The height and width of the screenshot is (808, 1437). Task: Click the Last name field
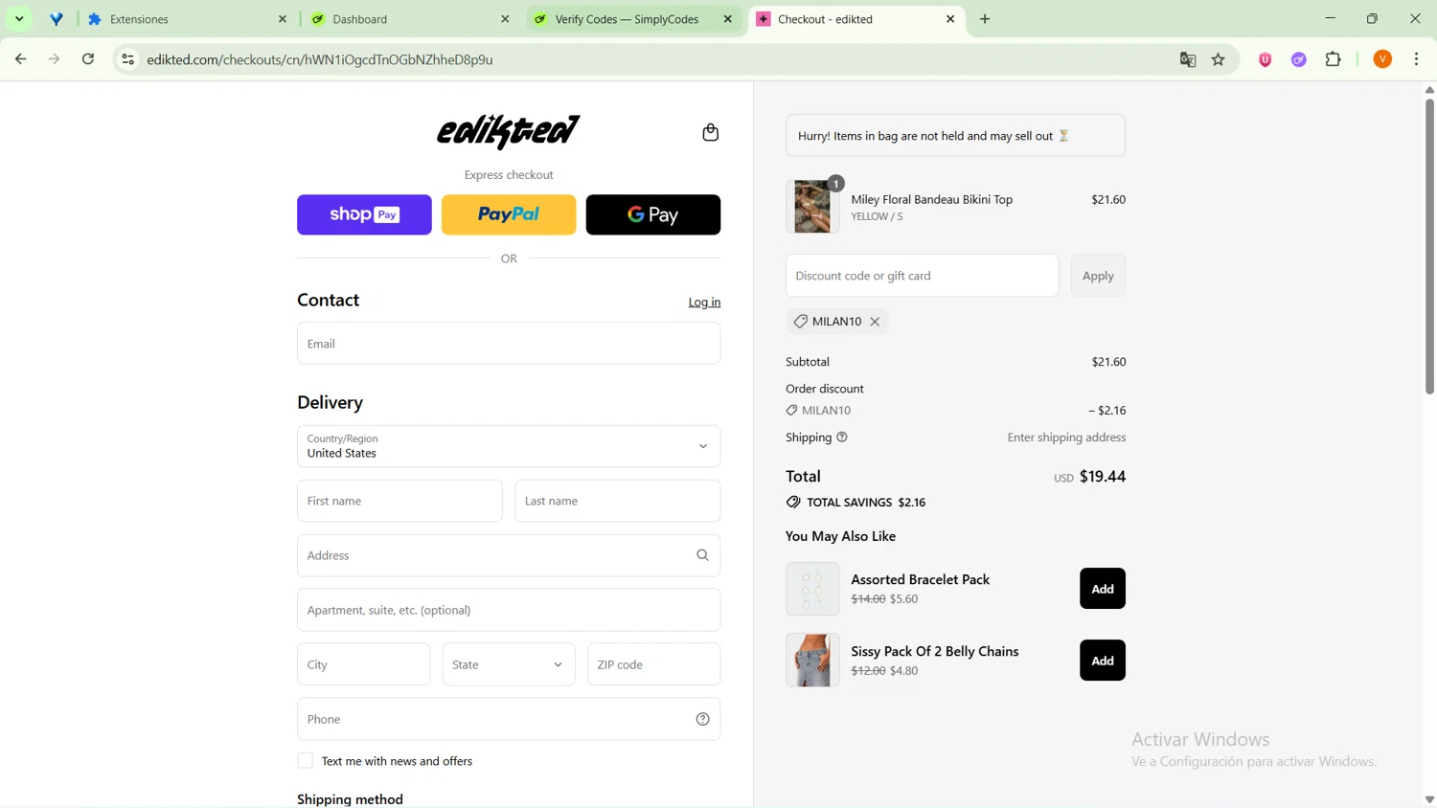(618, 501)
